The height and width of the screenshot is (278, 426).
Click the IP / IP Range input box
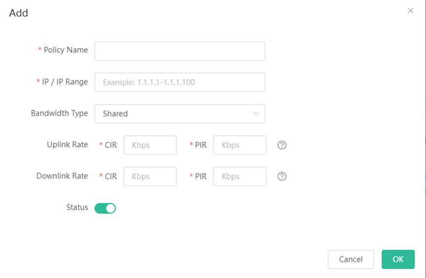tap(180, 82)
